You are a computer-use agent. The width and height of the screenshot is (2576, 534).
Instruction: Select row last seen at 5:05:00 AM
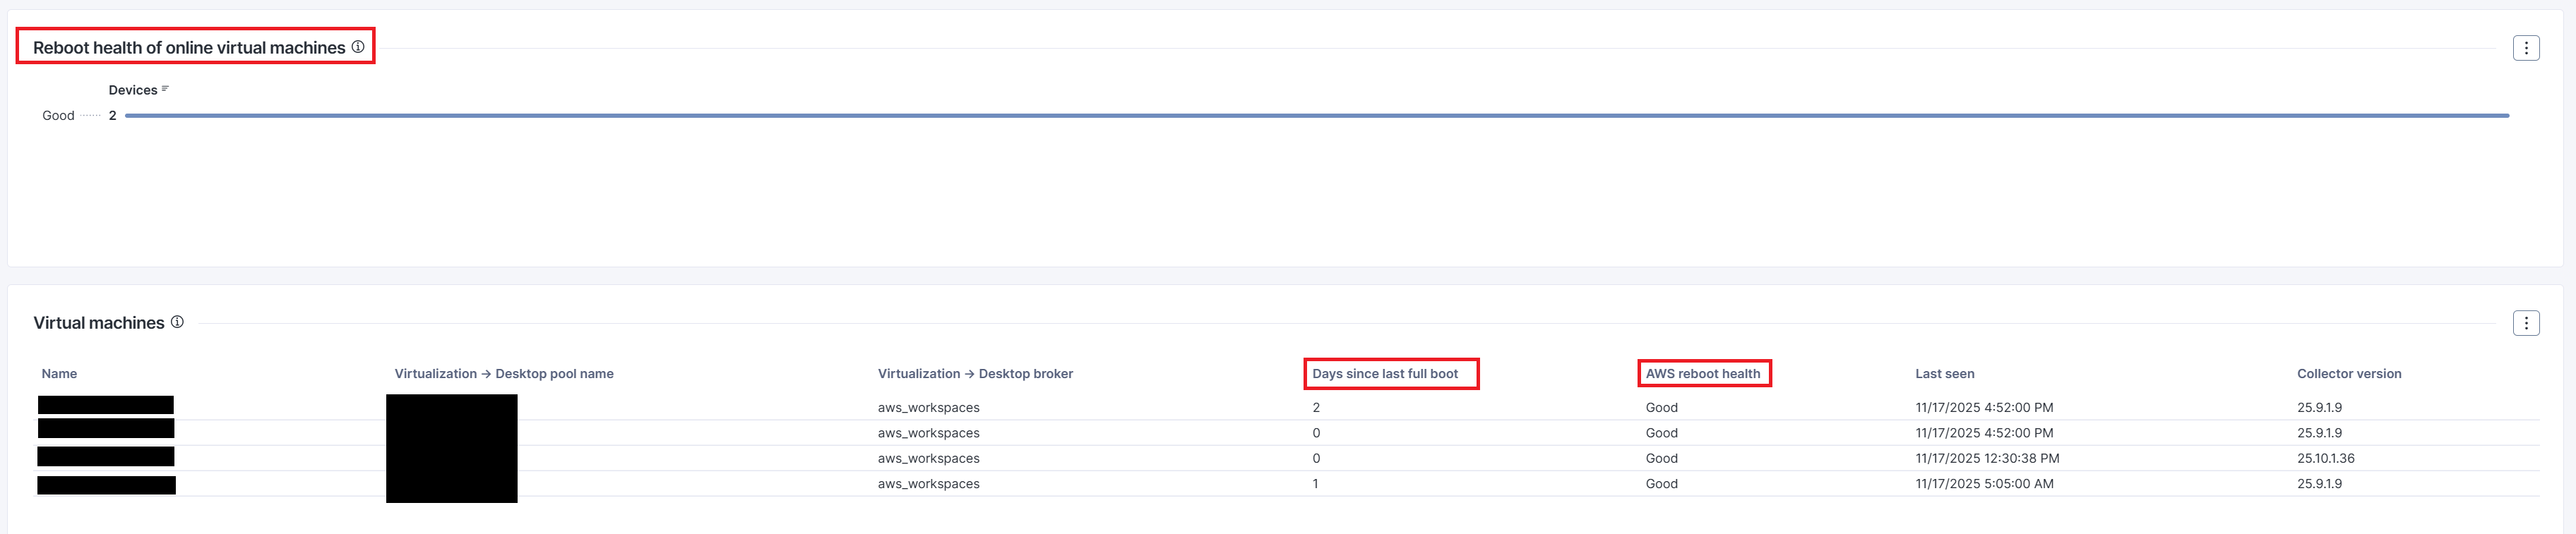pos(1983,484)
